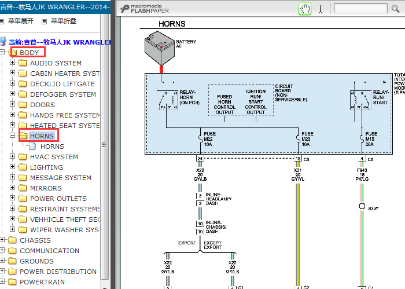The width and height of the screenshot is (405, 289).
Task: Click the "FUSE M22 10A" diagram label
Action: pos(209,139)
